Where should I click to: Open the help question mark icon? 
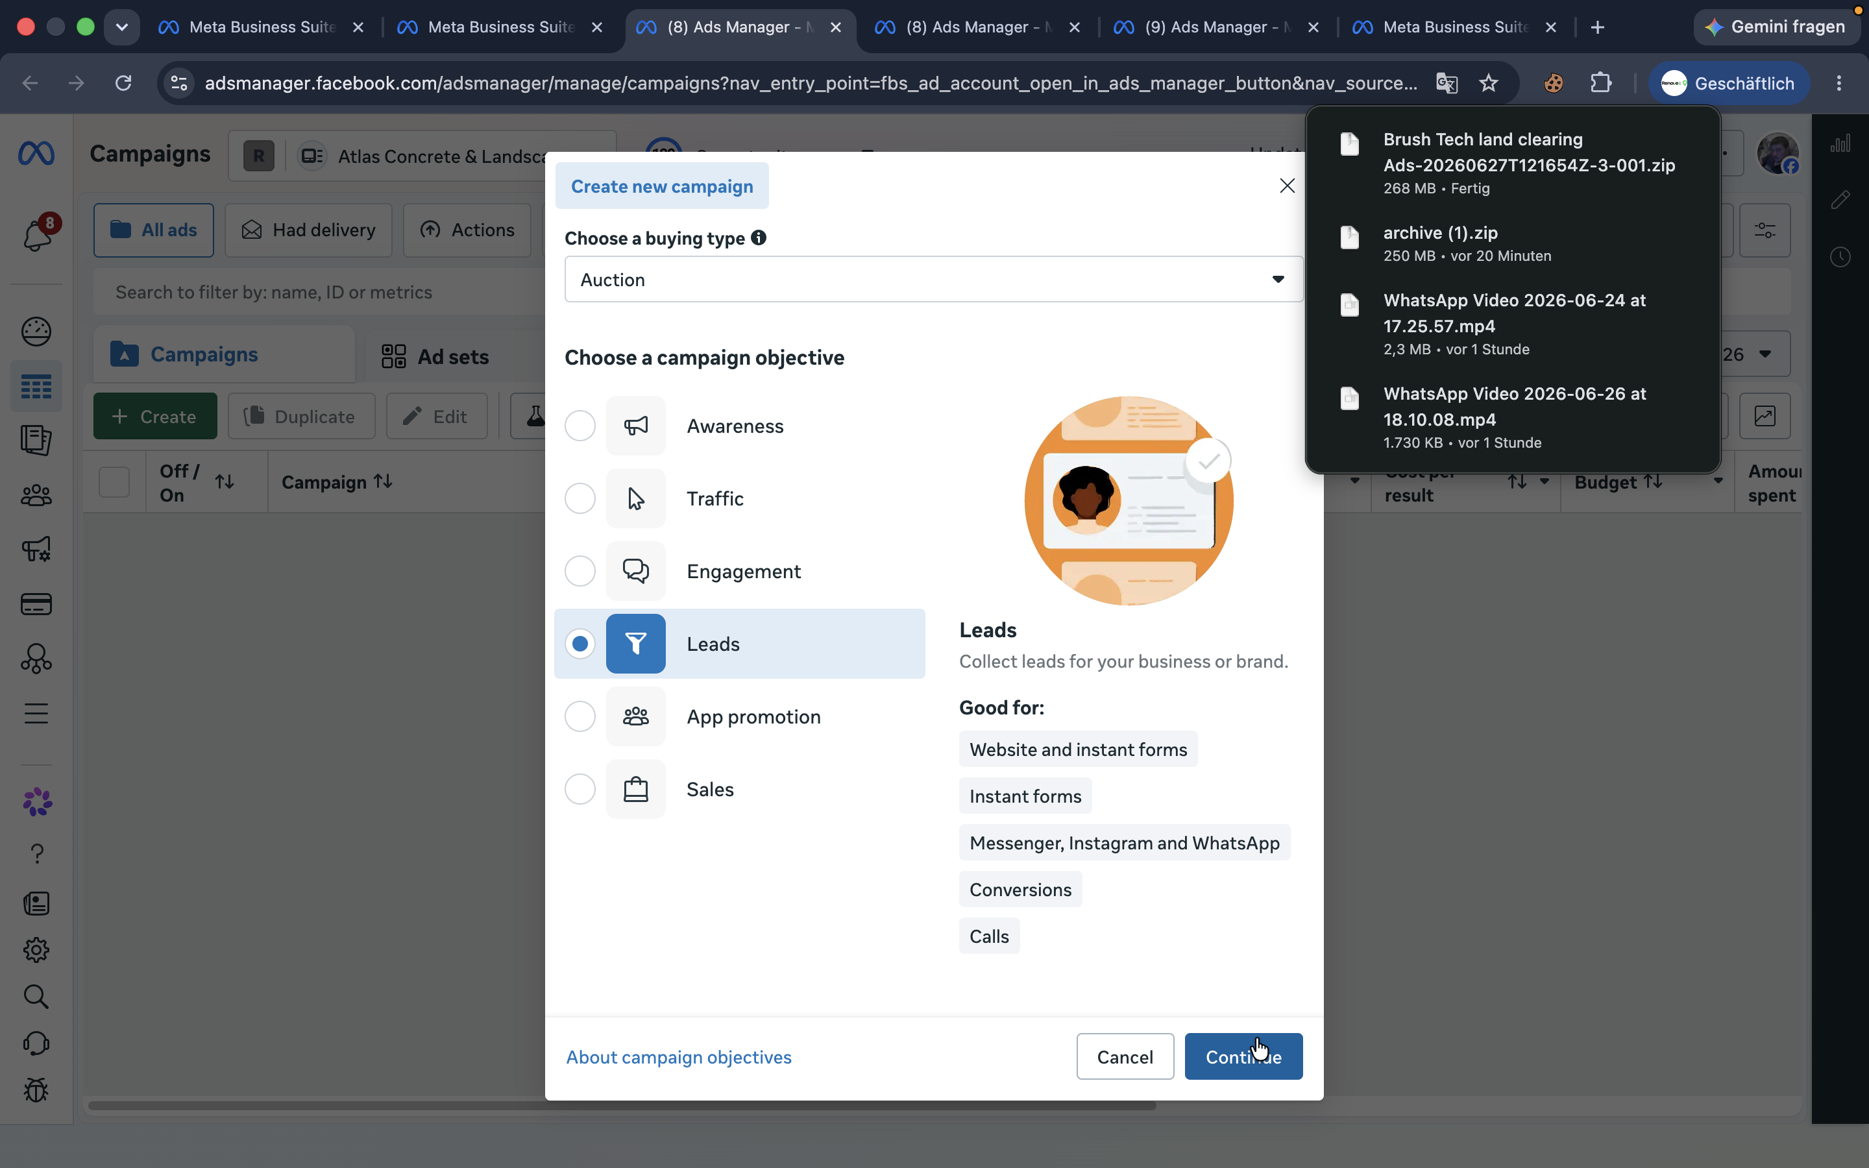[36, 853]
